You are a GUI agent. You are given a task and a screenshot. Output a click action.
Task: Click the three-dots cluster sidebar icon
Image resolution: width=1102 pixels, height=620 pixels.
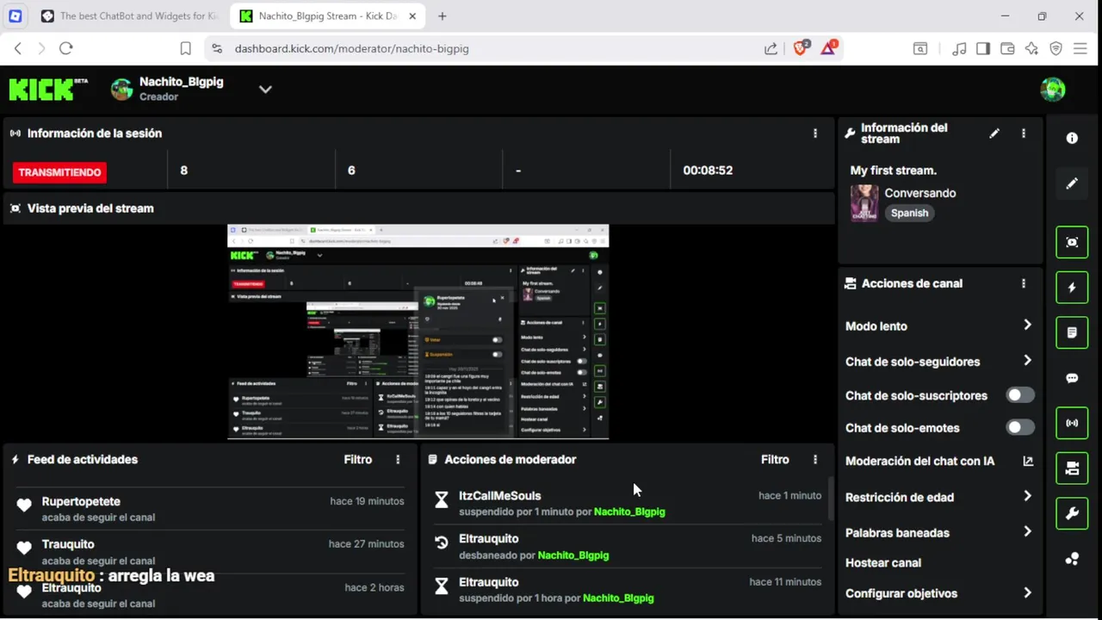[x=1072, y=559]
